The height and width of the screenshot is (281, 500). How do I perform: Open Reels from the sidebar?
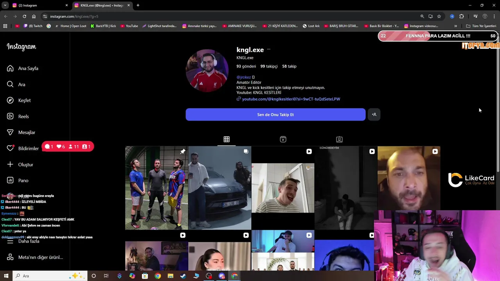(18, 116)
